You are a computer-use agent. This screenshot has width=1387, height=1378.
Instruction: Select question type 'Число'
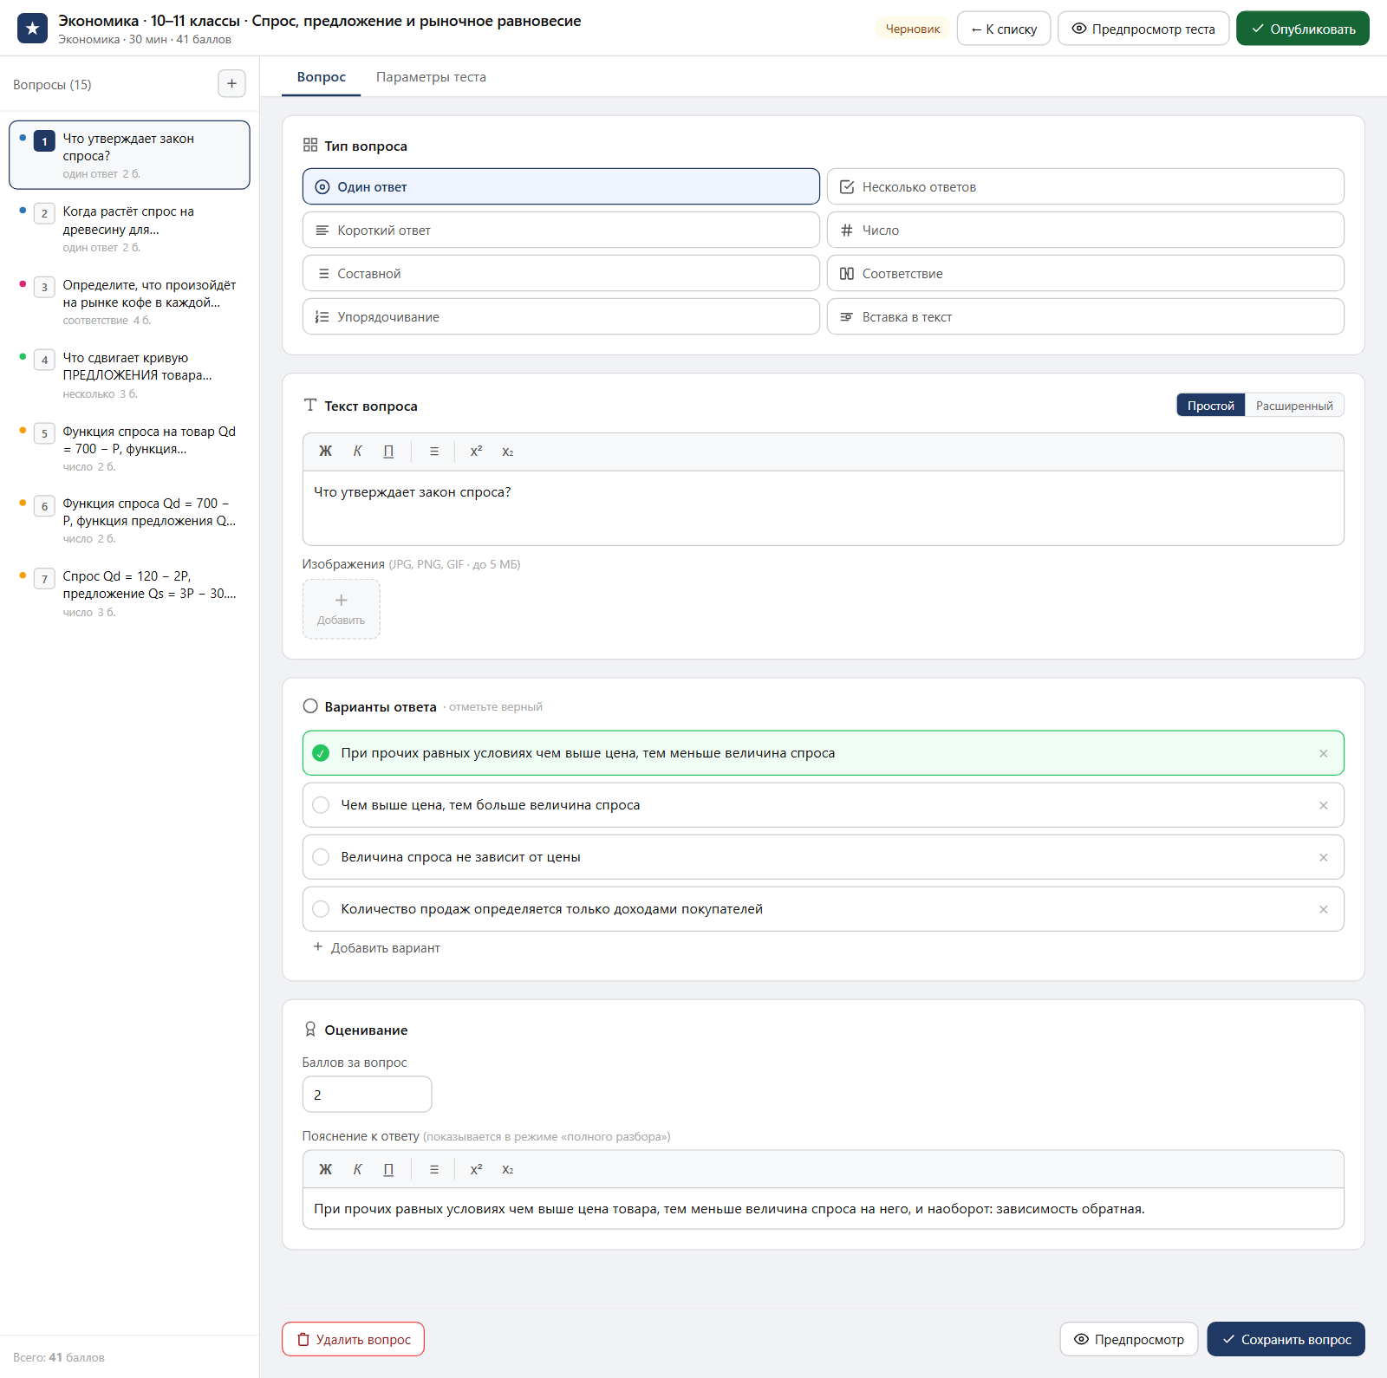click(1085, 230)
